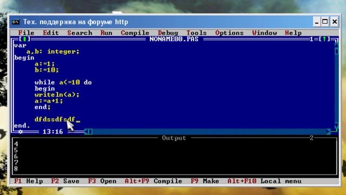Click the console window system icon in title bar
The width and height of the screenshot is (346, 195).
[16, 22]
